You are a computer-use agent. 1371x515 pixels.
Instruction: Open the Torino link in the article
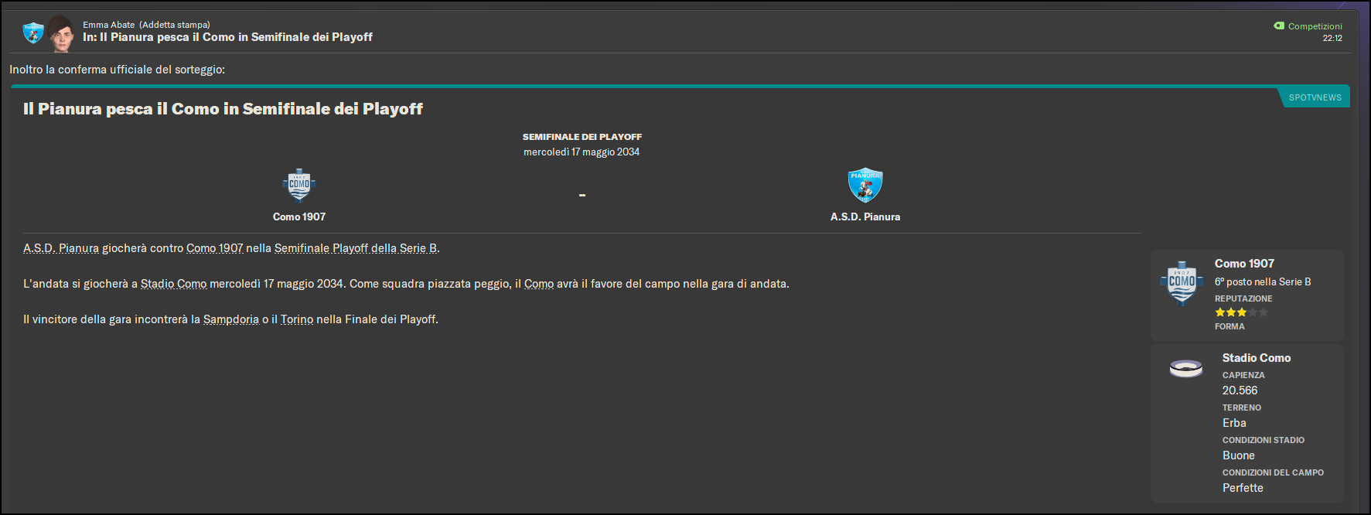point(297,319)
